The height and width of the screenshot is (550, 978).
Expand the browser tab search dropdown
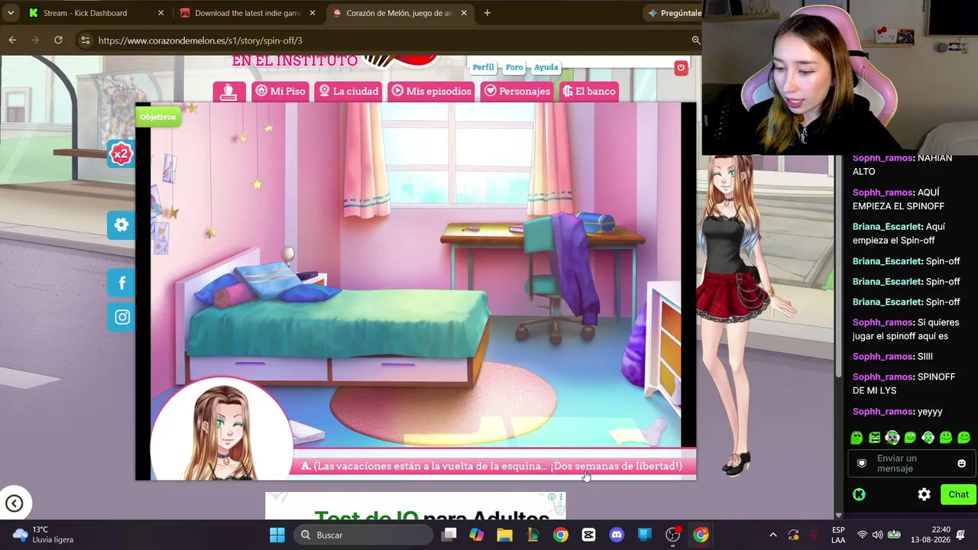pyautogui.click(x=11, y=13)
